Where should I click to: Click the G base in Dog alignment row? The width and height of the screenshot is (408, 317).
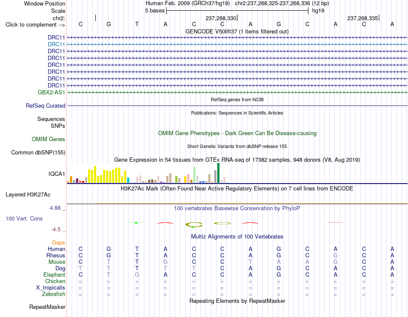click(279, 268)
